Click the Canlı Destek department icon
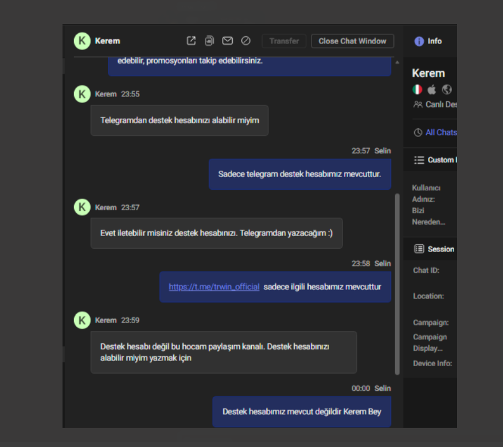The width and height of the screenshot is (503, 447). coord(418,104)
